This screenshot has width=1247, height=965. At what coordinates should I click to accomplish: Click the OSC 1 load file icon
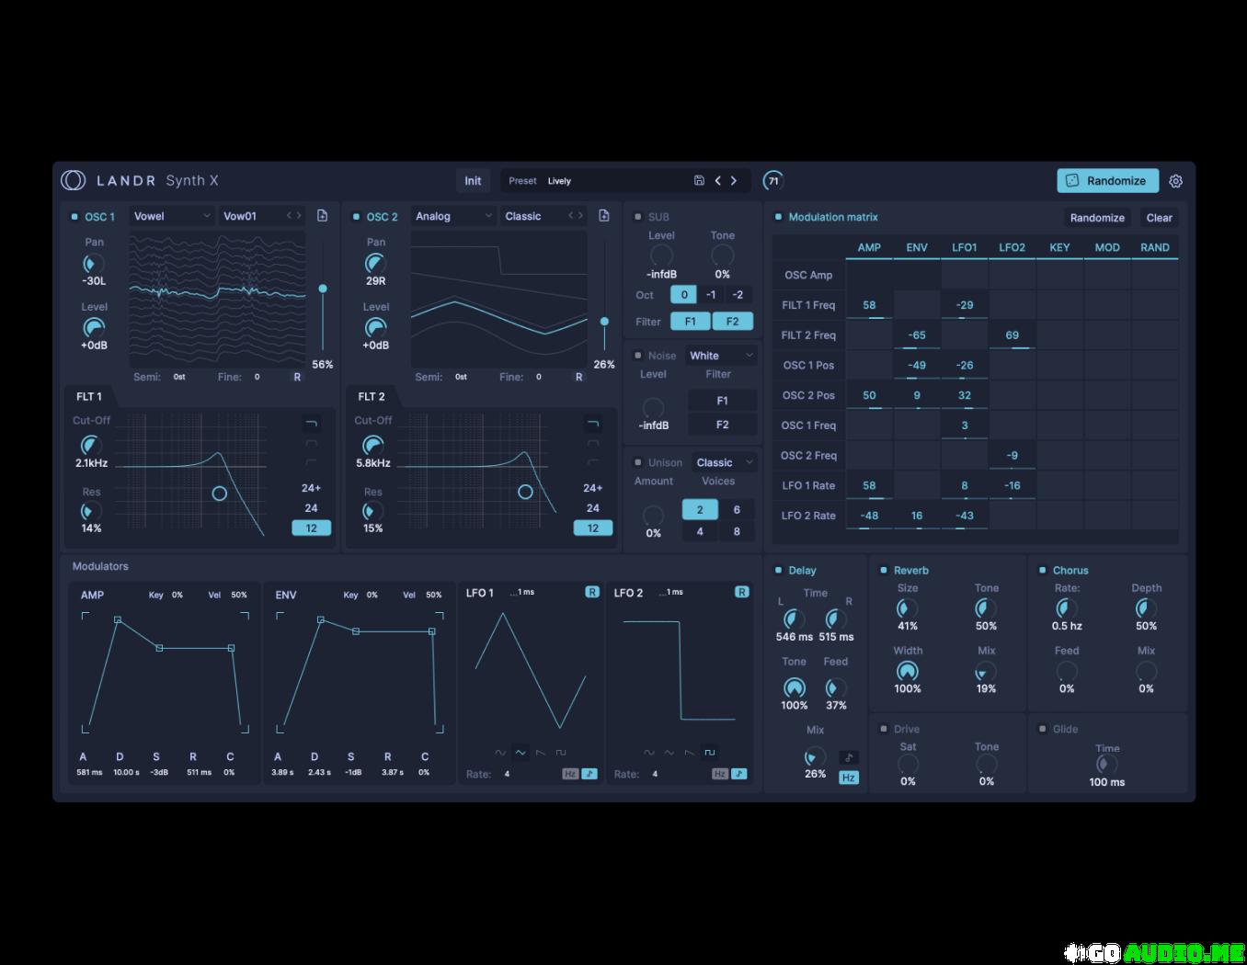coord(322,216)
